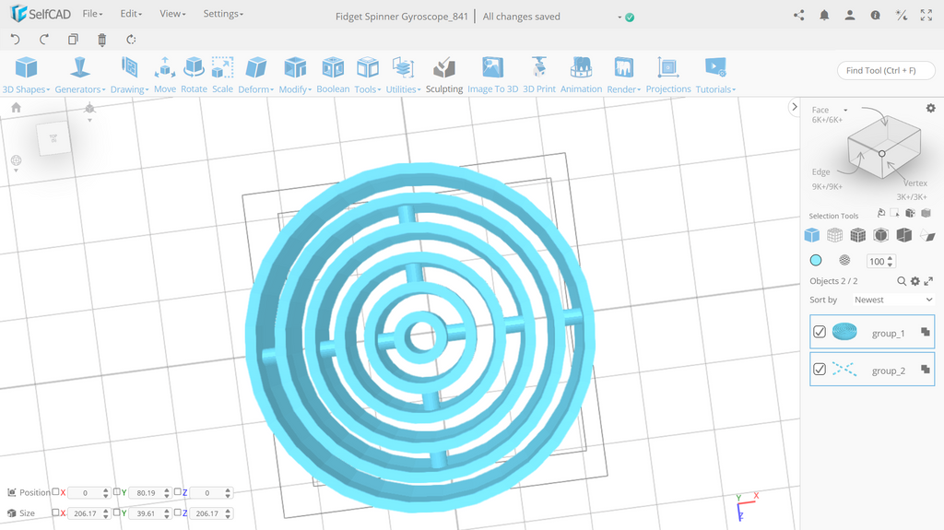Select the Move tool
The height and width of the screenshot is (530, 944).
[165, 75]
